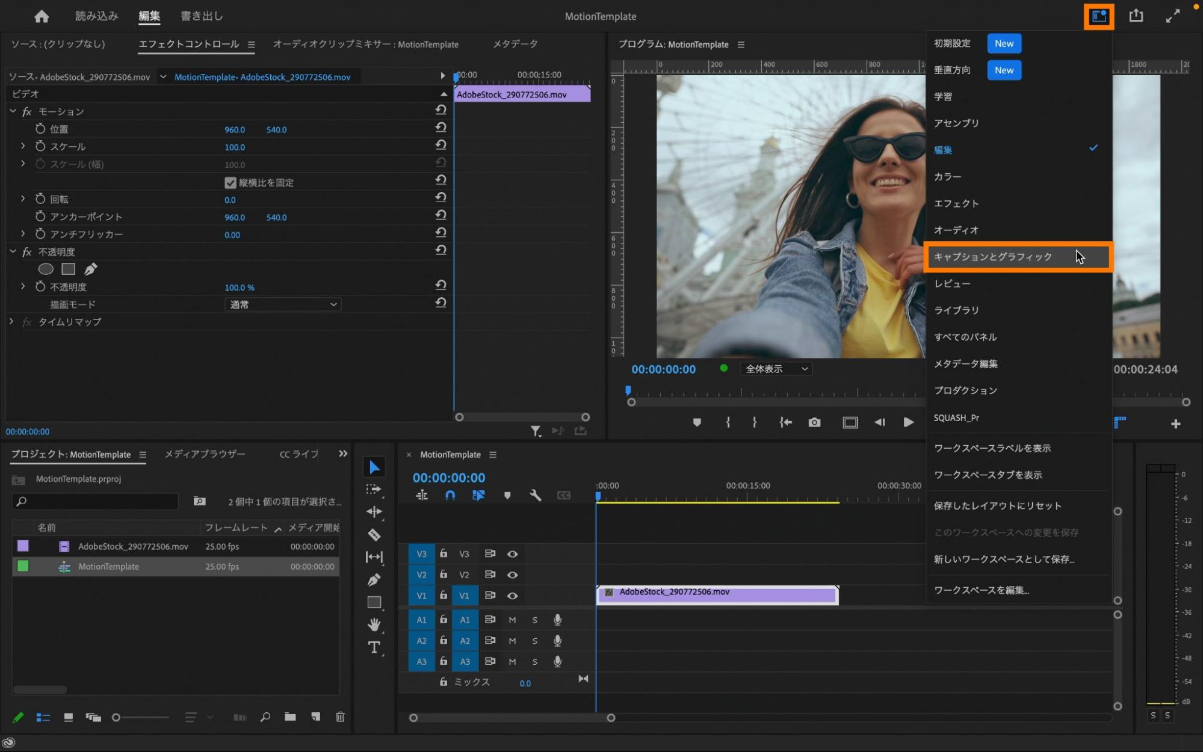Mute audio track A1
Screen dimensions: 1203x752
pos(512,620)
